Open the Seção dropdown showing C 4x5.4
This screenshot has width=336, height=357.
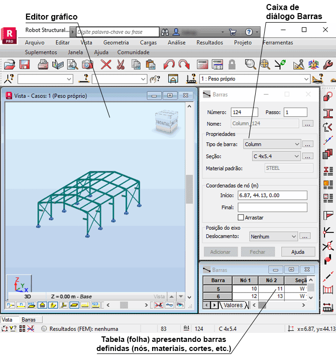point(276,156)
